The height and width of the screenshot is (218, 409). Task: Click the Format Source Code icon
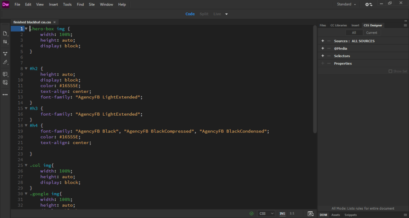tap(5, 62)
